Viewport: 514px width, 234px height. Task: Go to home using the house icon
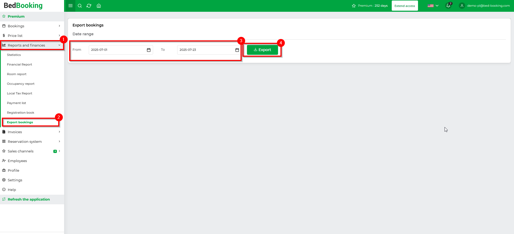pyautogui.click(x=99, y=6)
